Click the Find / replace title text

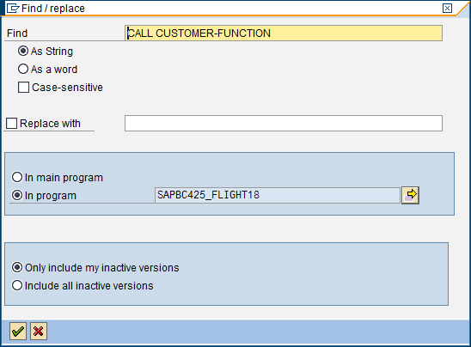[x=53, y=9]
